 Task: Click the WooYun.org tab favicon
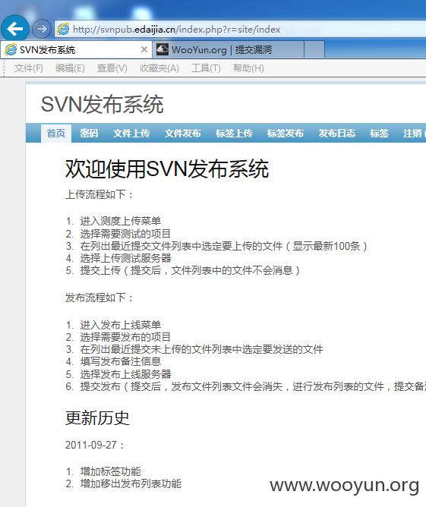(163, 49)
